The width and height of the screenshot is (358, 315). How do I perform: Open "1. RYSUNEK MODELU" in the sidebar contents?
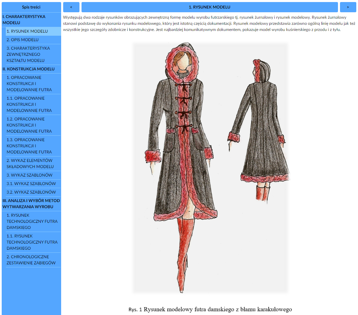coord(33,31)
